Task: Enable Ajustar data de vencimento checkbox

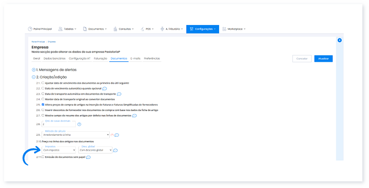Action: [43, 83]
